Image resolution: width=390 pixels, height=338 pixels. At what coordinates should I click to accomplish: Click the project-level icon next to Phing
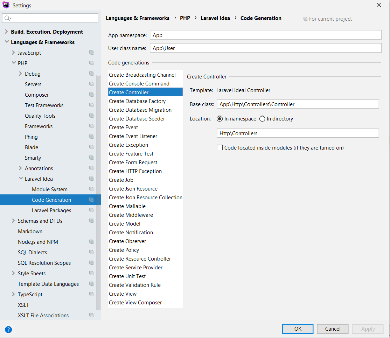pos(91,137)
